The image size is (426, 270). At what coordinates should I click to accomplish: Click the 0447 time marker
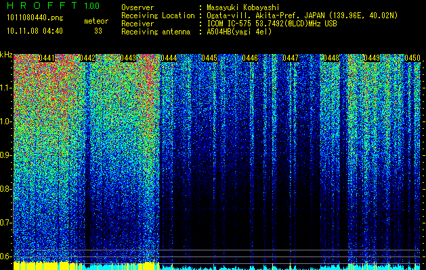tap(291, 58)
